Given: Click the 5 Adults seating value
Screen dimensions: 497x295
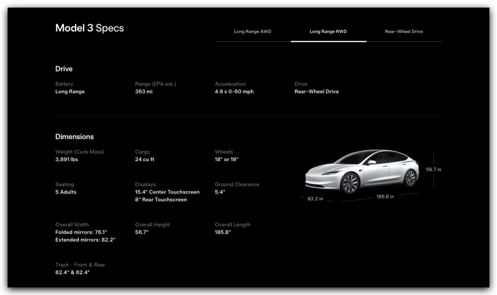Looking at the screenshot, I should [x=66, y=192].
